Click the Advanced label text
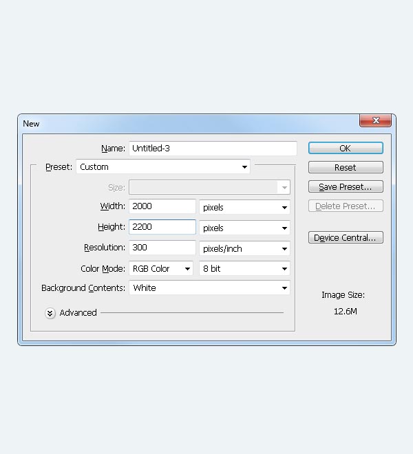This screenshot has width=413, height=454. click(78, 313)
